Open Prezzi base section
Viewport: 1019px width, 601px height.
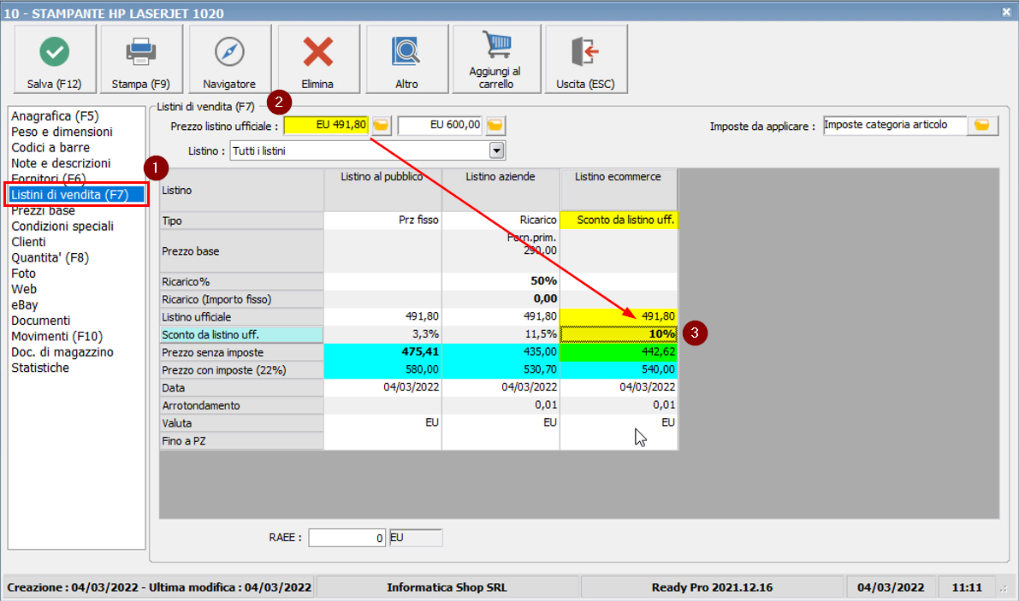pyautogui.click(x=43, y=210)
